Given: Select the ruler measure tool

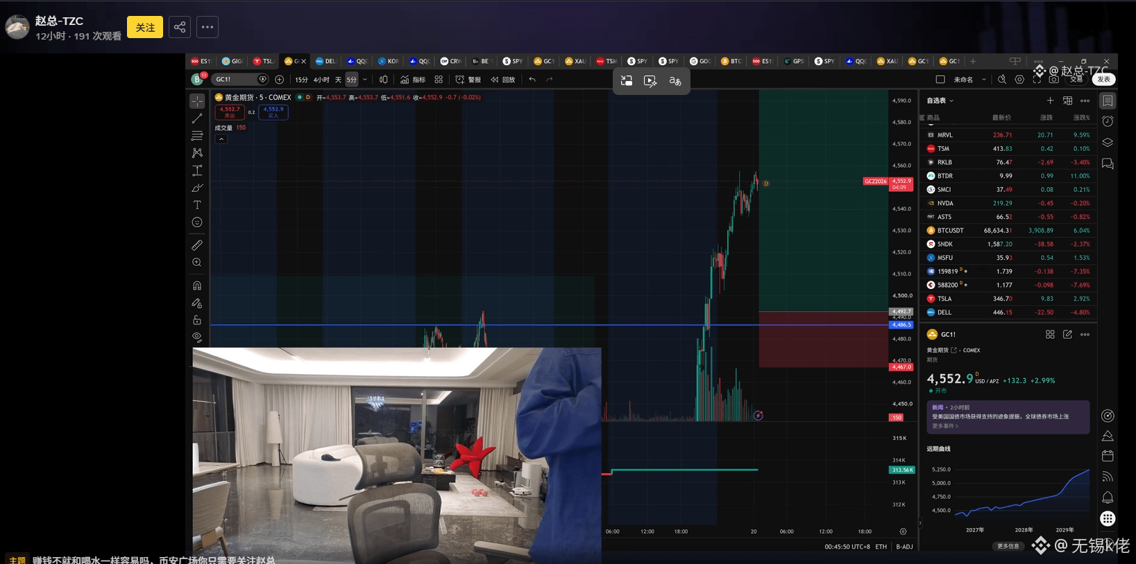Looking at the screenshot, I should pos(197,245).
